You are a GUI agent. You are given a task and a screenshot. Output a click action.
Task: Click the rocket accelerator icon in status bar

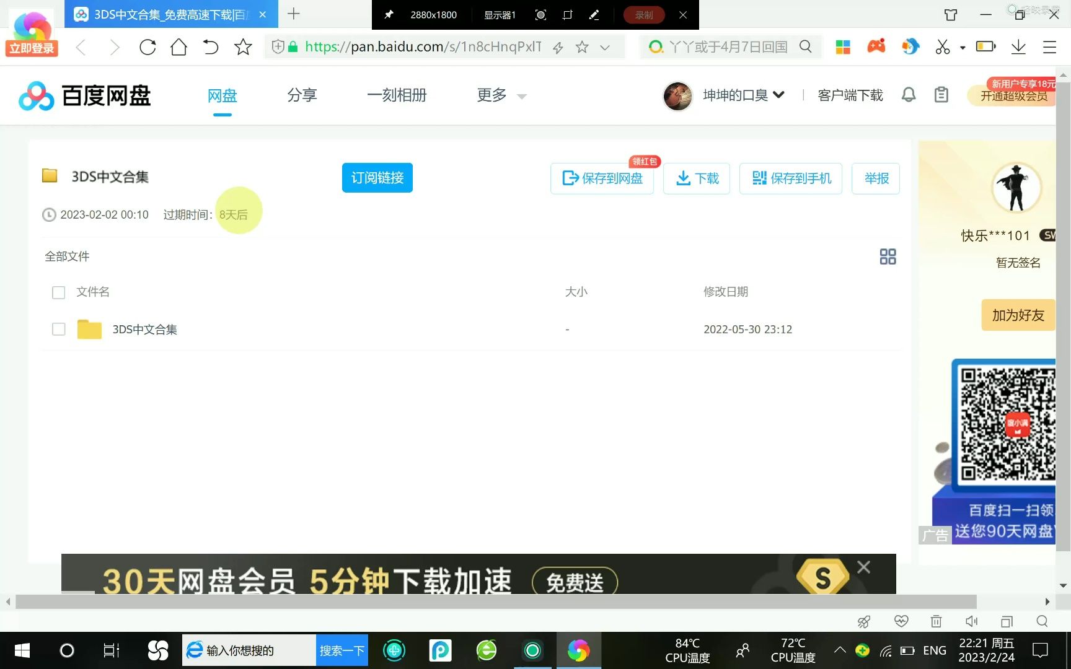(864, 621)
